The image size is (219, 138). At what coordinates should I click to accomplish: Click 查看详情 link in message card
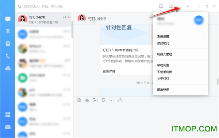click(109, 71)
